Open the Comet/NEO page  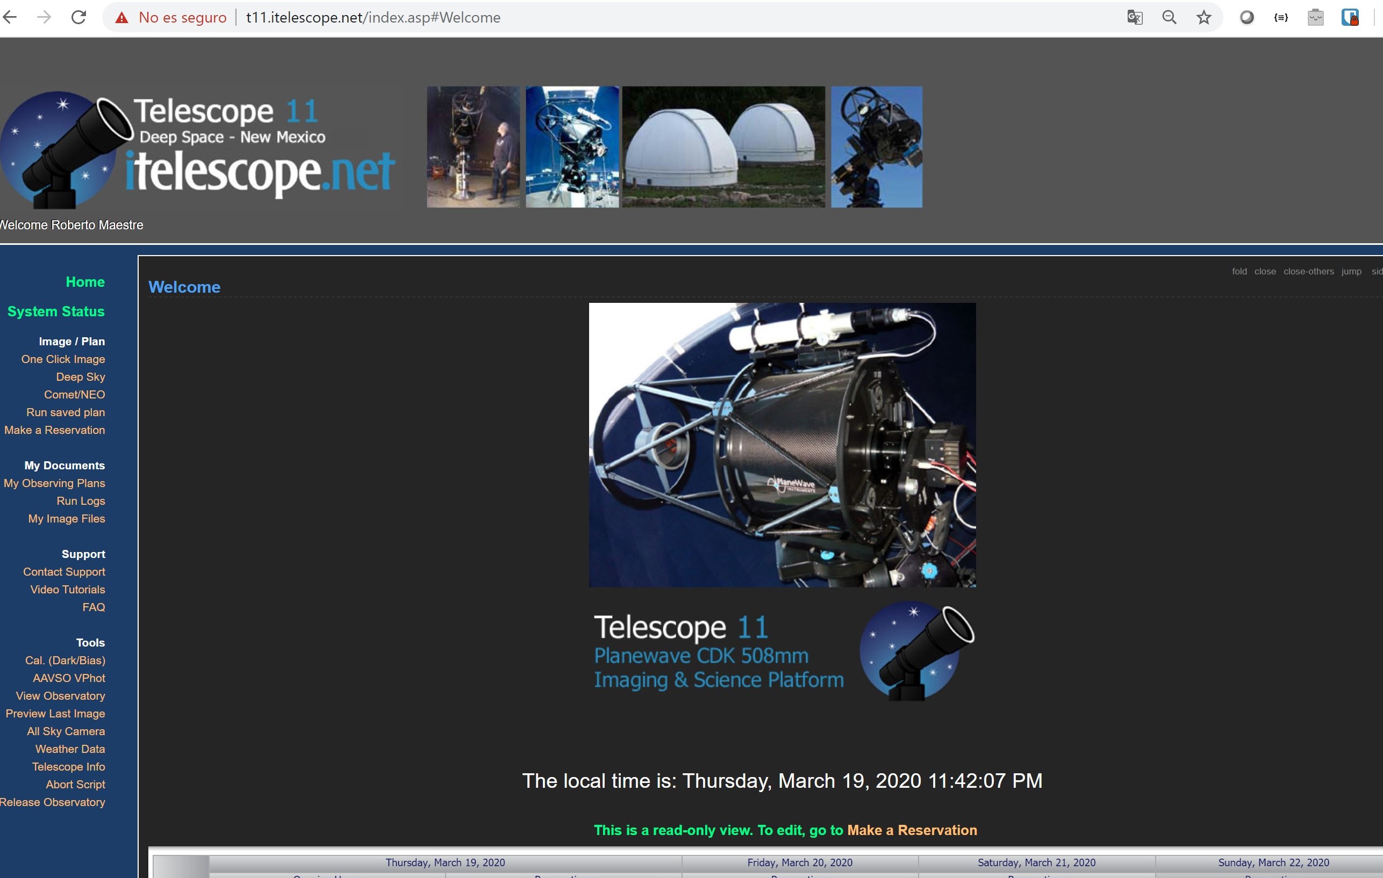[75, 395]
